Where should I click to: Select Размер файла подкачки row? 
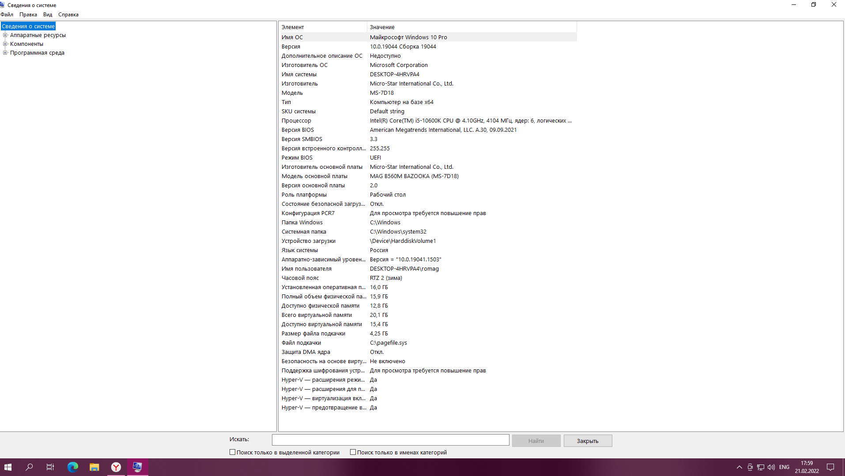(x=428, y=334)
